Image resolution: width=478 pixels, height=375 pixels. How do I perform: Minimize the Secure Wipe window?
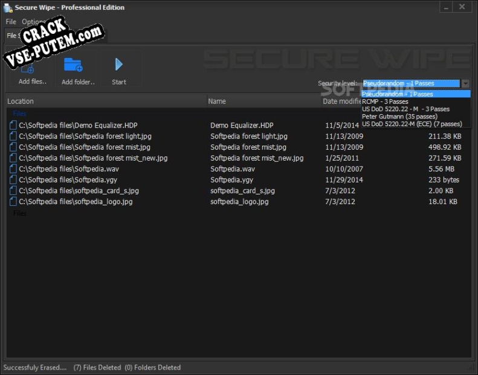tap(447, 7)
